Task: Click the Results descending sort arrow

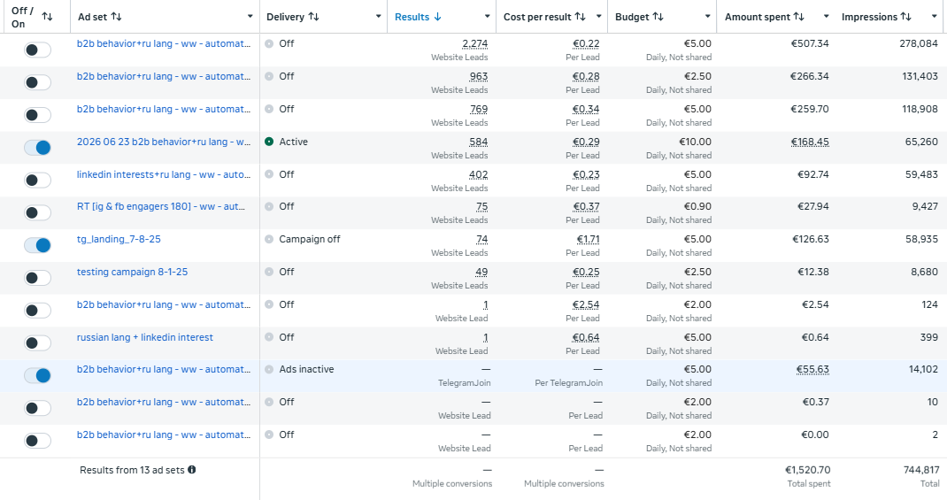Action: tap(438, 17)
